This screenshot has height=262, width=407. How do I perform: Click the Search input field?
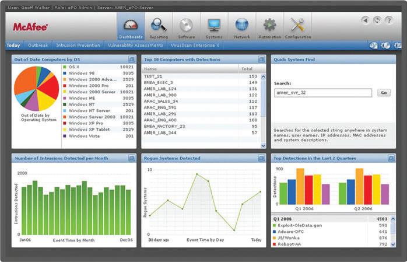[323, 93]
